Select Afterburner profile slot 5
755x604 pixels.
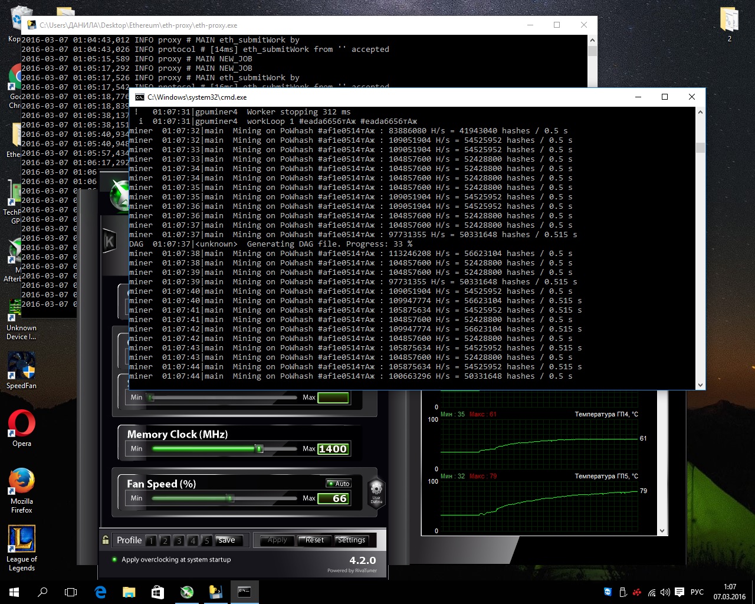[x=206, y=540]
